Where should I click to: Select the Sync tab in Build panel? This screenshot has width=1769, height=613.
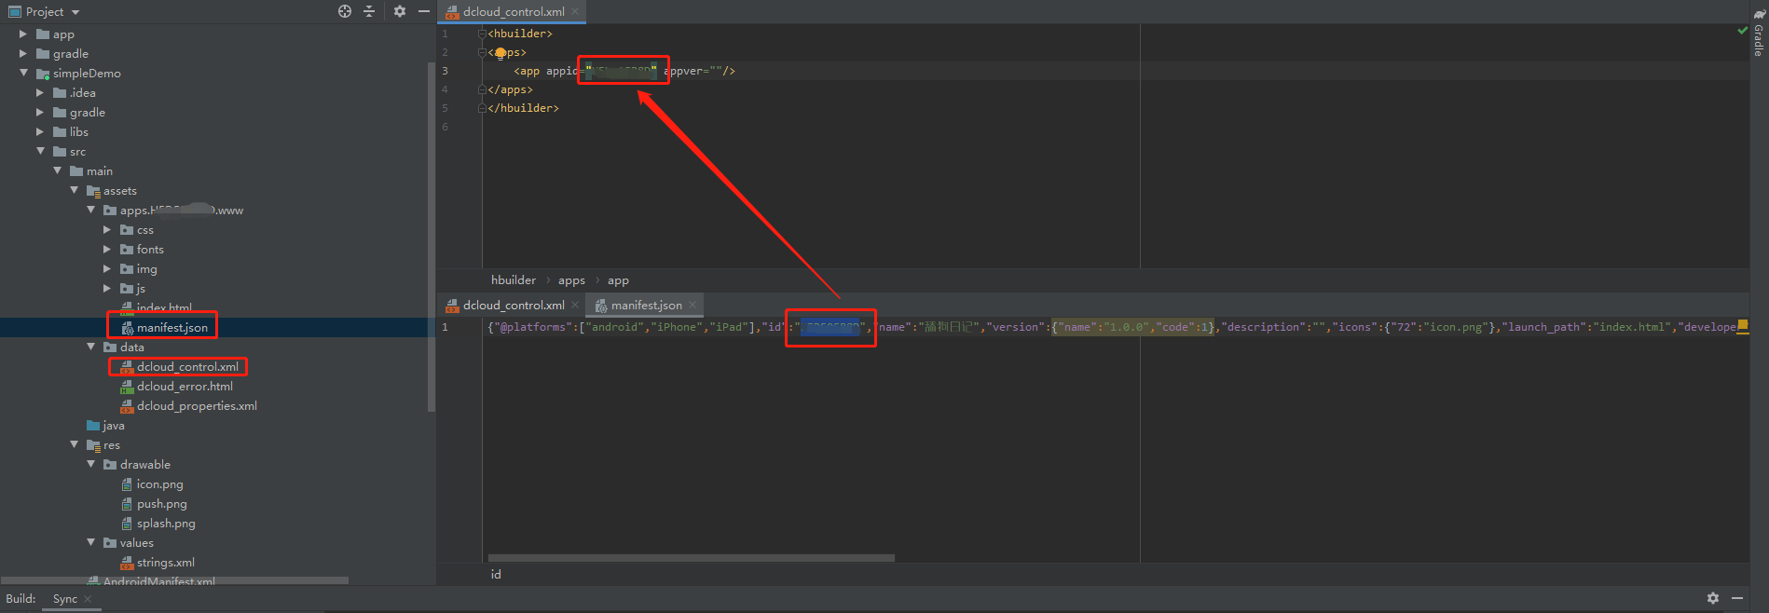(65, 599)
